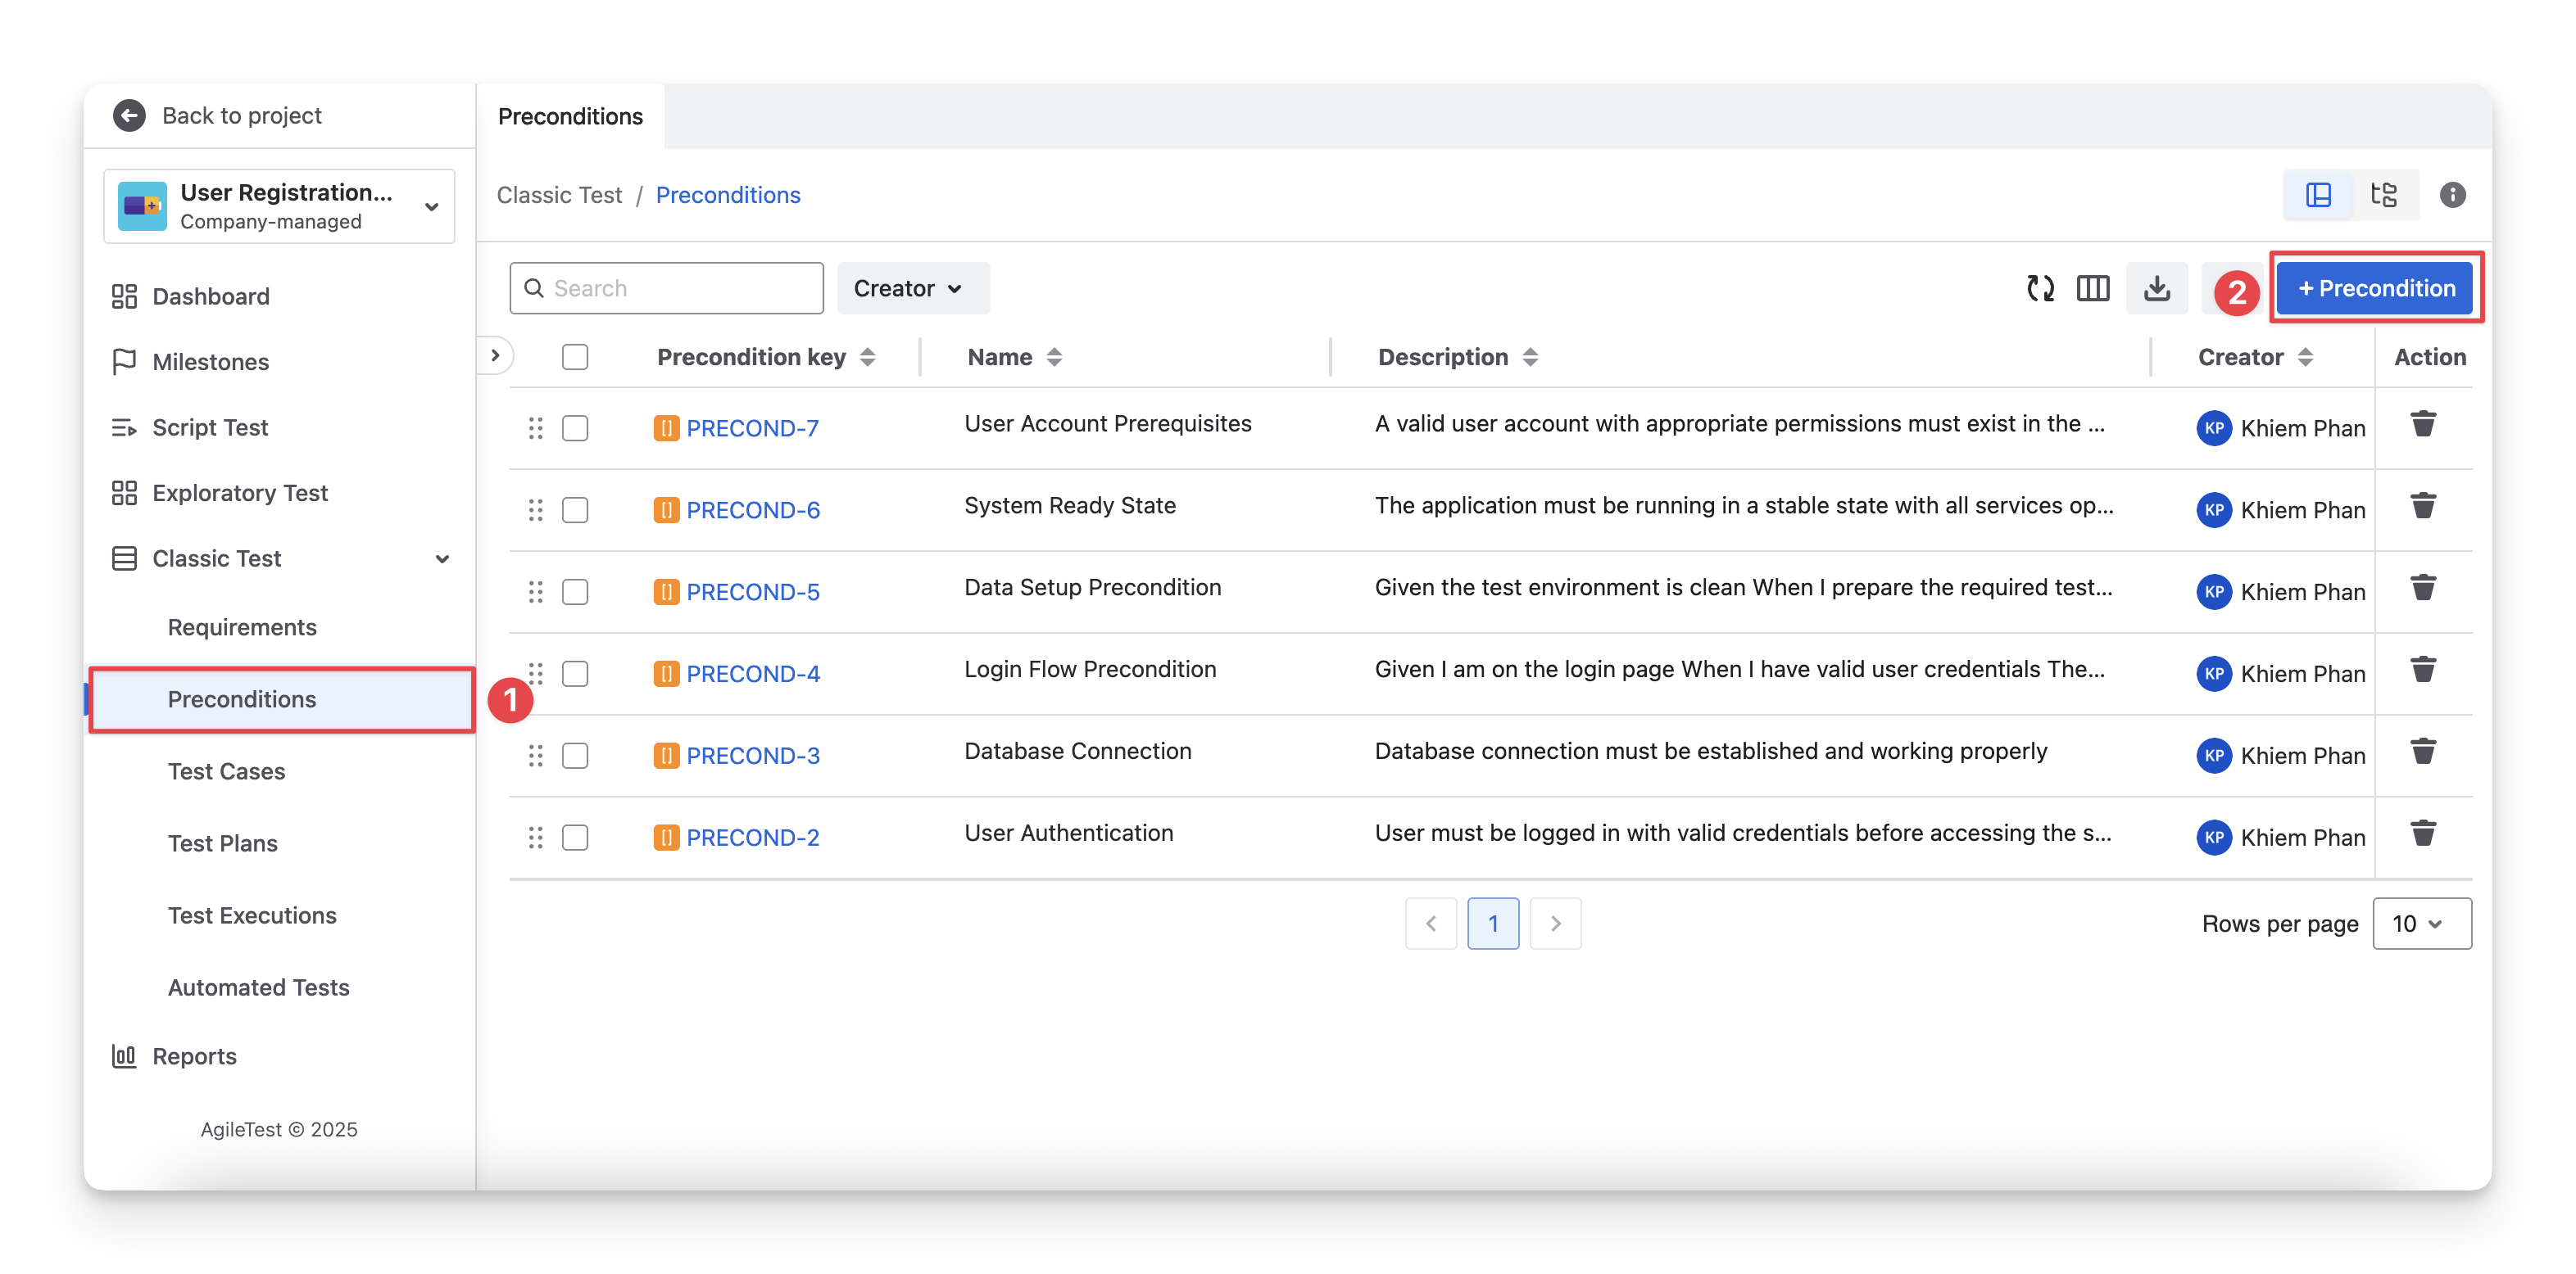Click the refresh icon in the toolbar
This screenshot has width=2576, height=1274.
[2040, 289]
